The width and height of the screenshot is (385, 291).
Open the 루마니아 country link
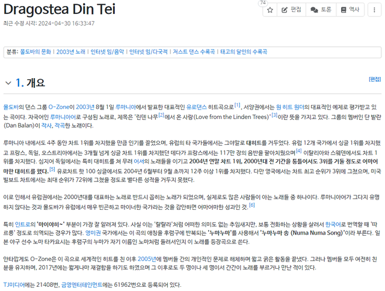[x=125, y=107]
